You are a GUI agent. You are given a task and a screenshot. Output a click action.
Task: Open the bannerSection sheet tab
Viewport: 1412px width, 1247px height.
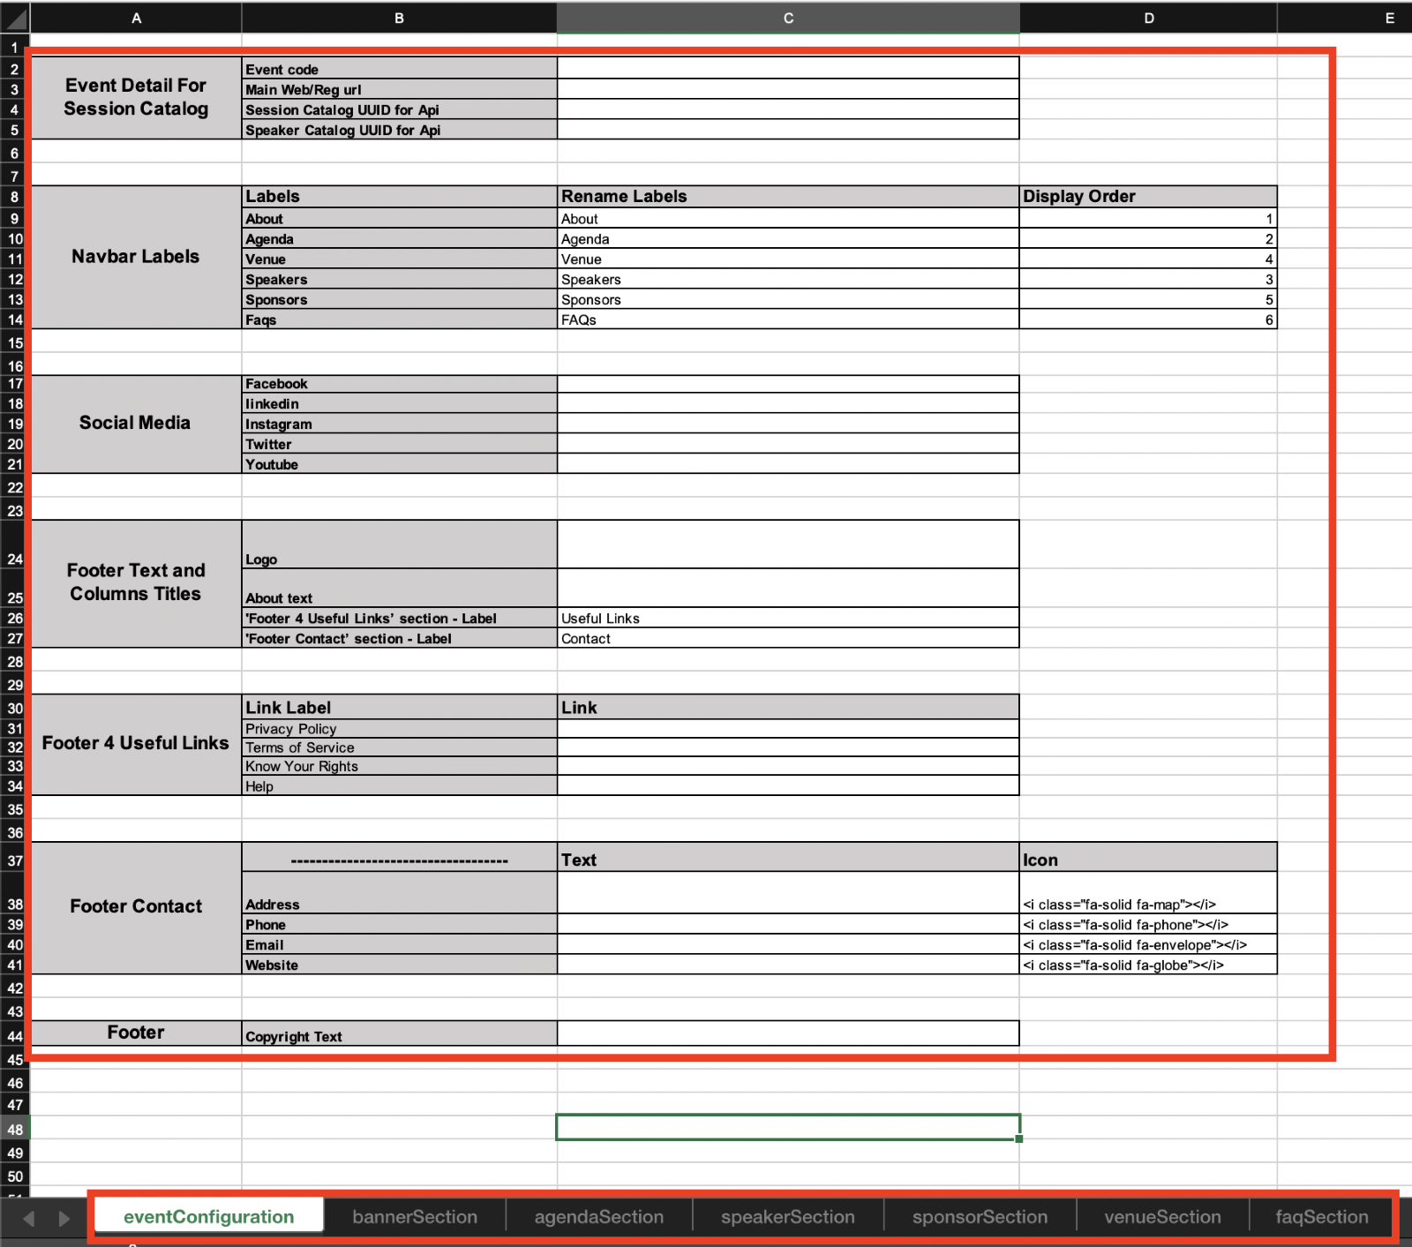pyautogui.click(x=415, y=1217)
